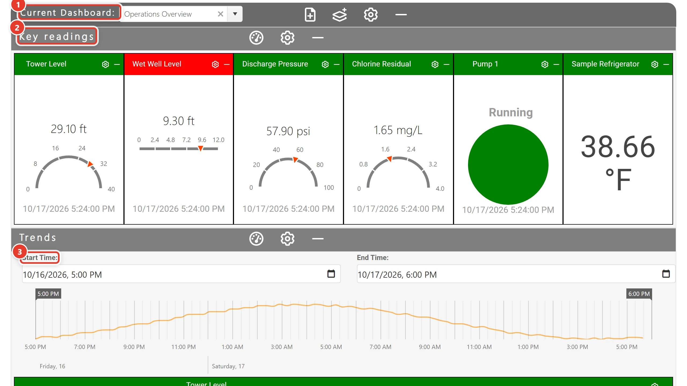Image resolution: width=687 pixels, height=386 pixels.
Task: Click the add section layers icon
Action: [x=340, y=14]
